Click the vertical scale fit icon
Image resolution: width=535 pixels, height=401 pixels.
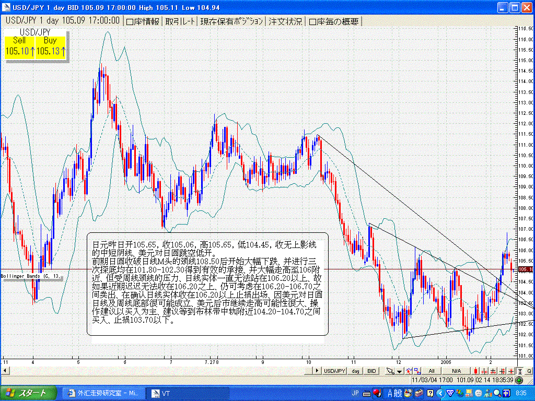[x=520, y=371]
